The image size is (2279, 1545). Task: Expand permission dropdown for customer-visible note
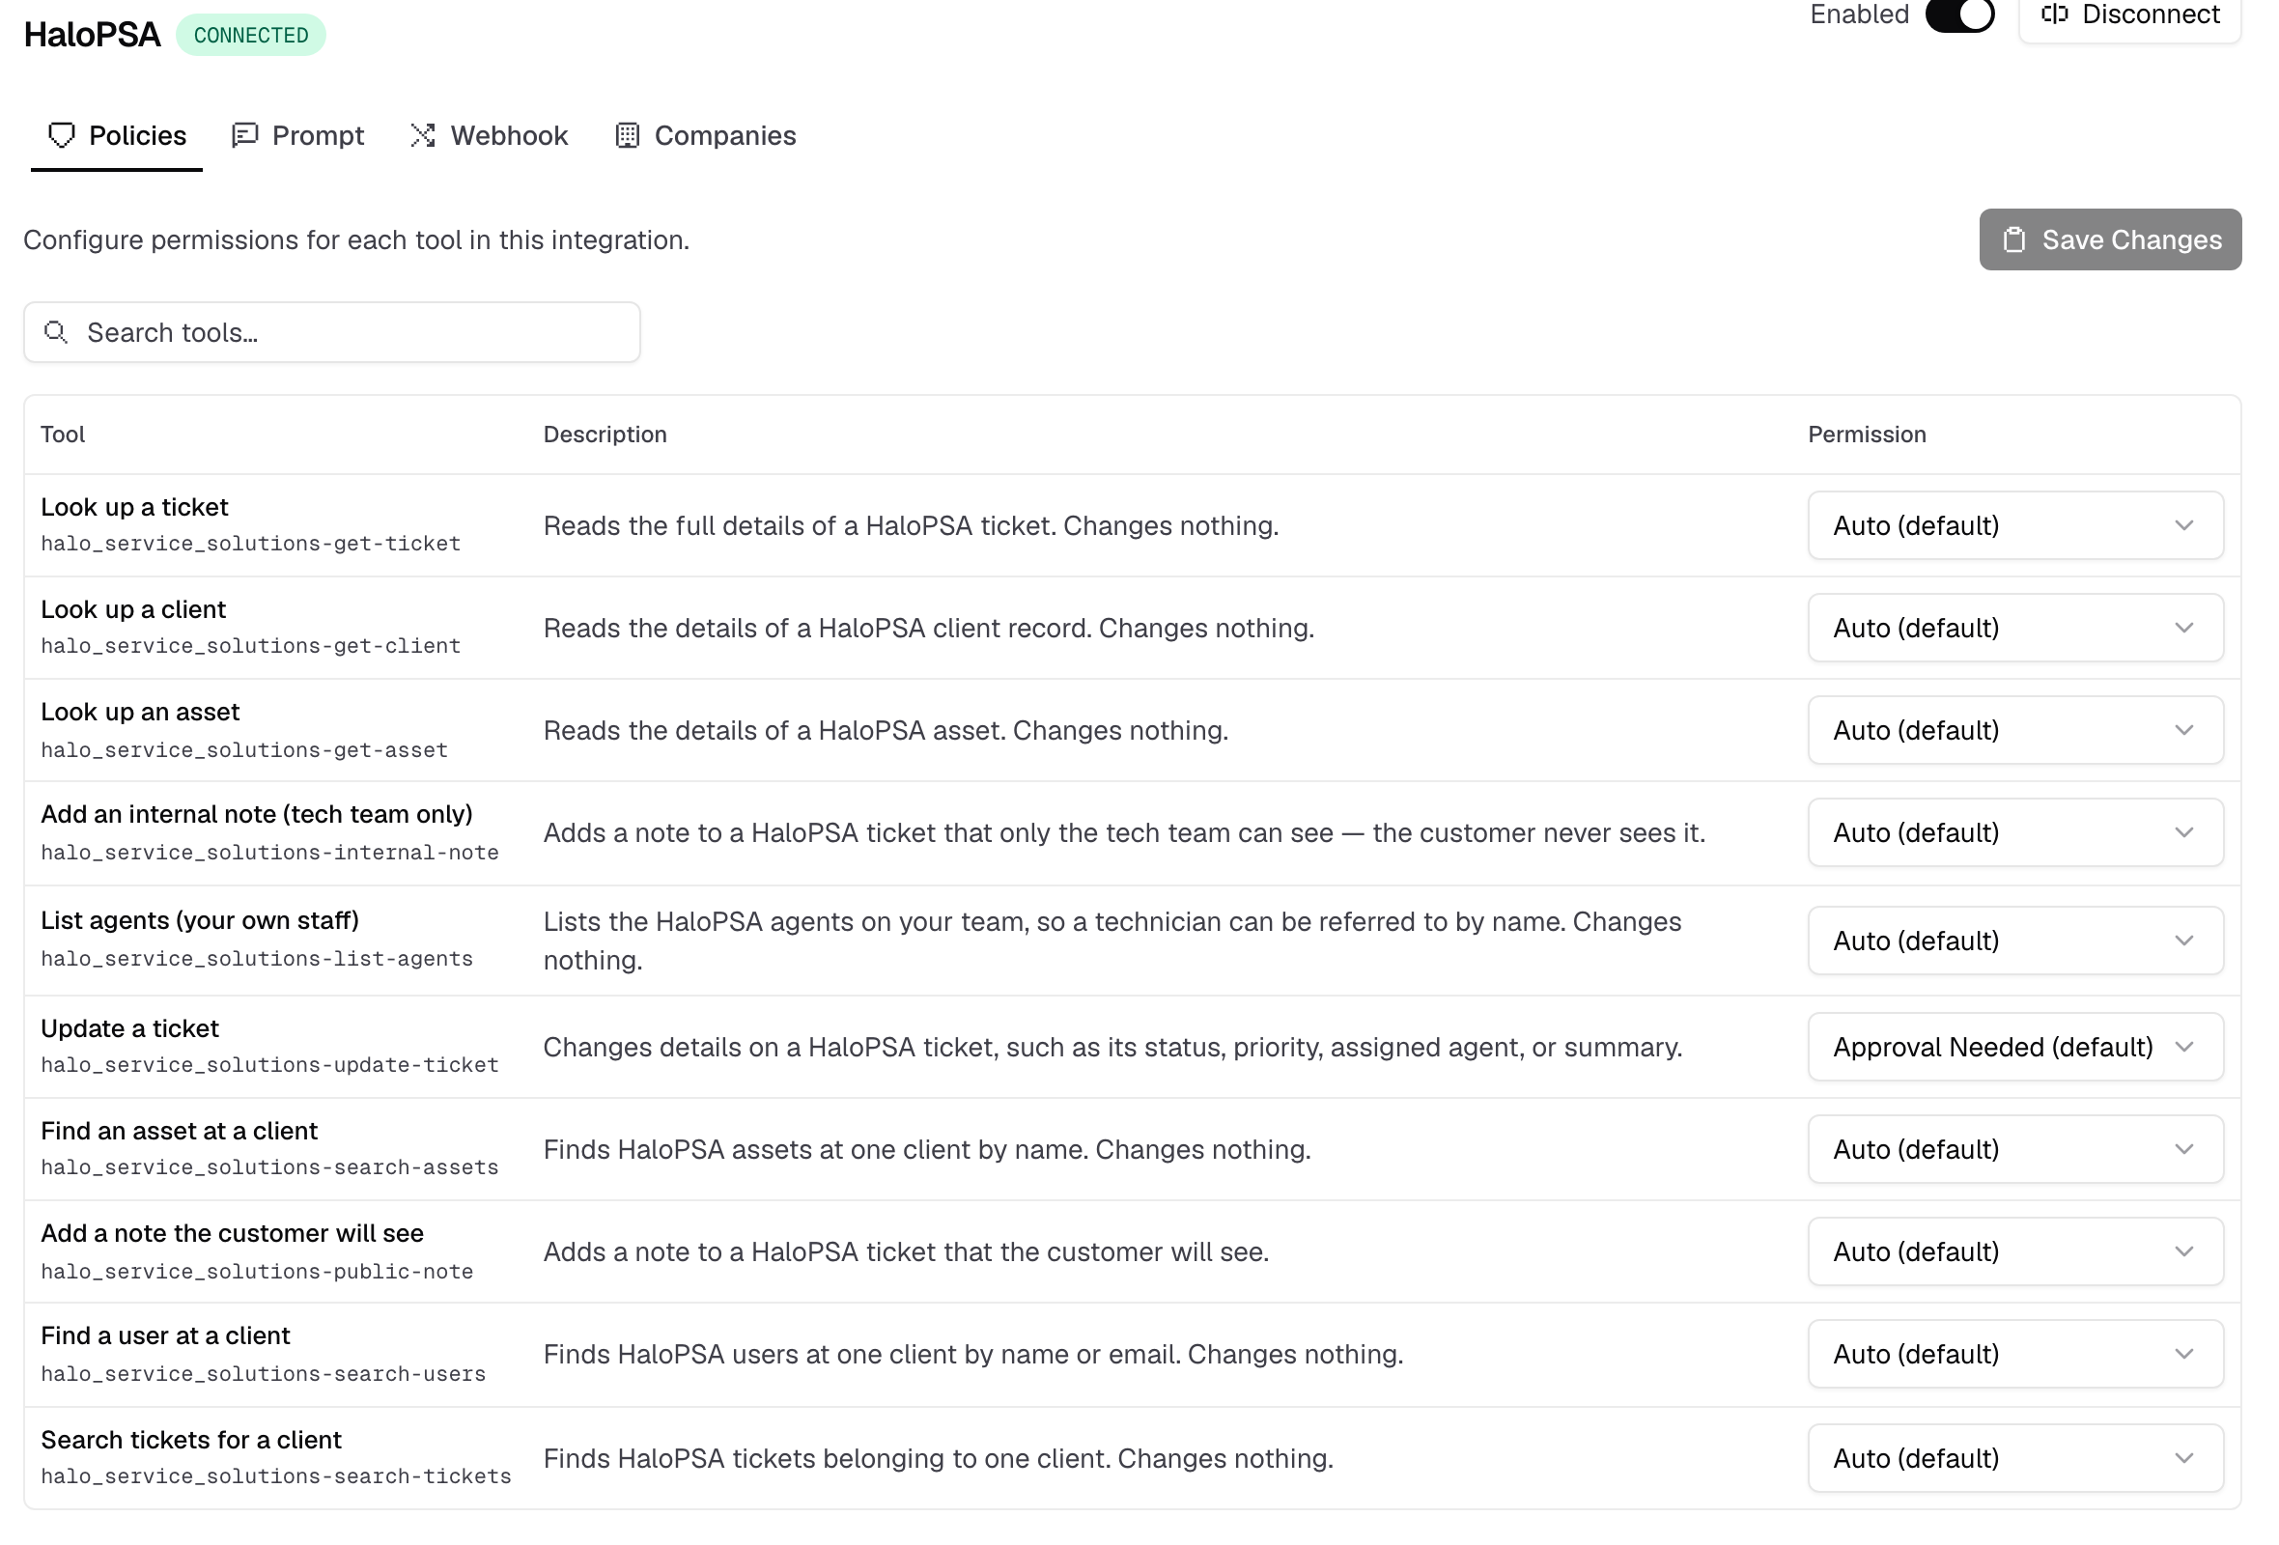pyautogui.click(x=2015, y=1251)
